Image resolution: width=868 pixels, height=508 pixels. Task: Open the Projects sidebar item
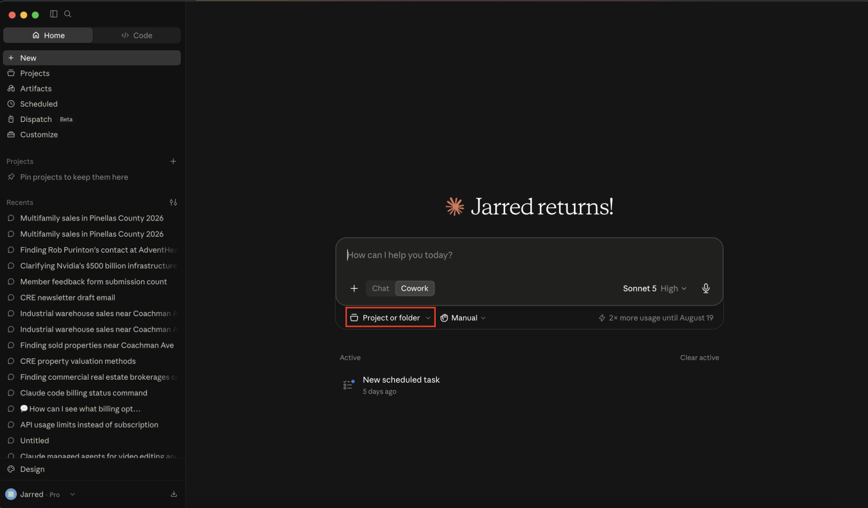(x=92, y=73)
